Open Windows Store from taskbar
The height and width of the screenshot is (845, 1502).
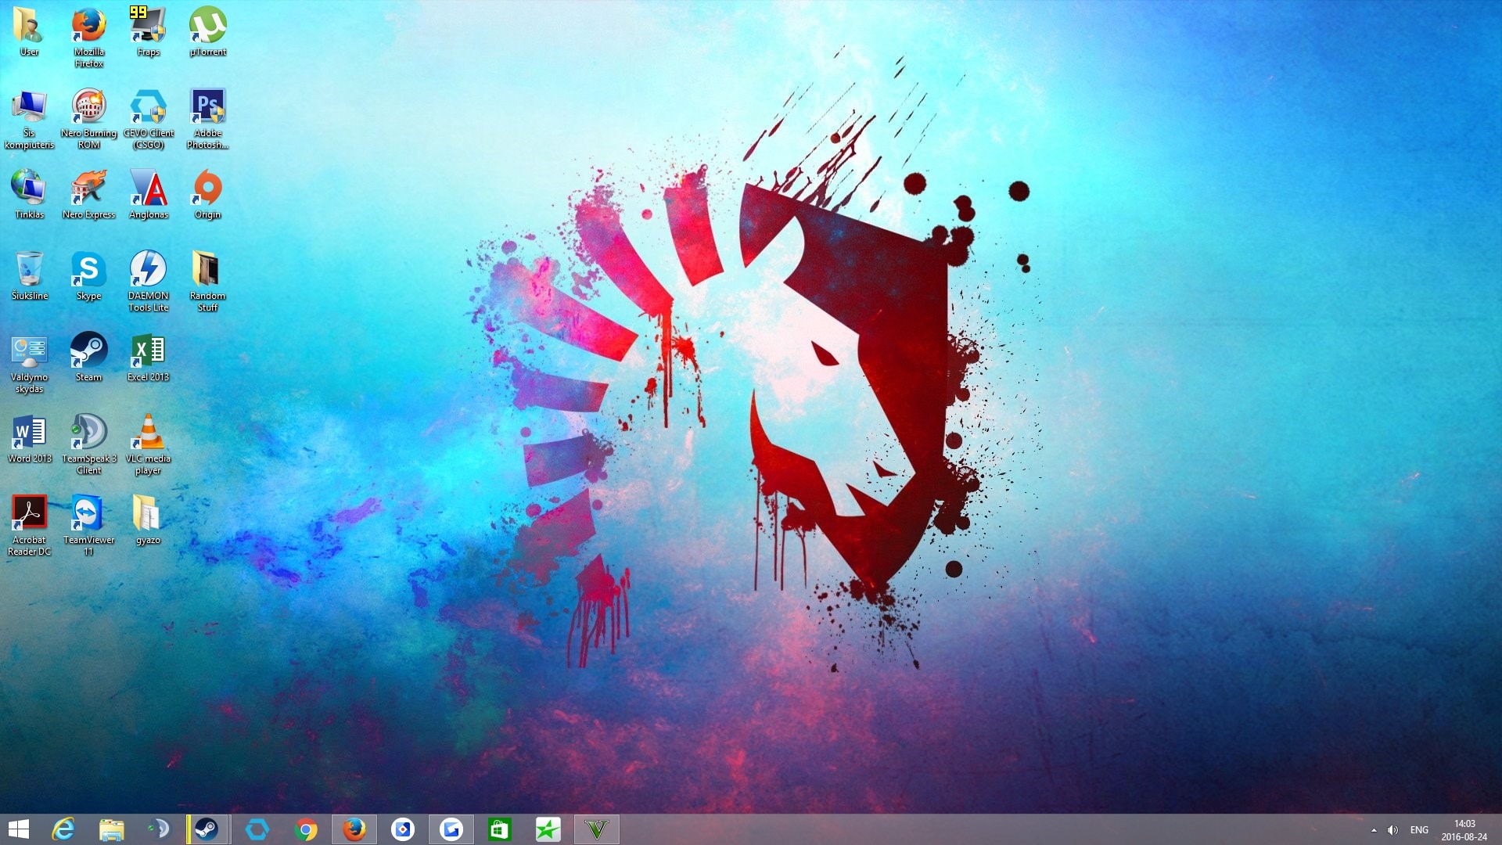point(499,829)
